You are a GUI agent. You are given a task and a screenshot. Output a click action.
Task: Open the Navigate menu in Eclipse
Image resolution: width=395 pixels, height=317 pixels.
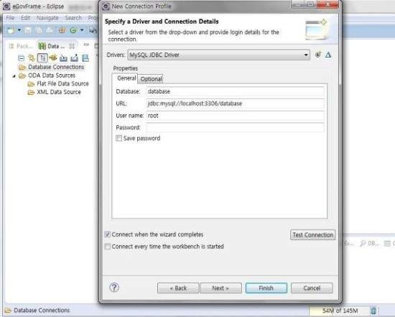coord(47,18)
